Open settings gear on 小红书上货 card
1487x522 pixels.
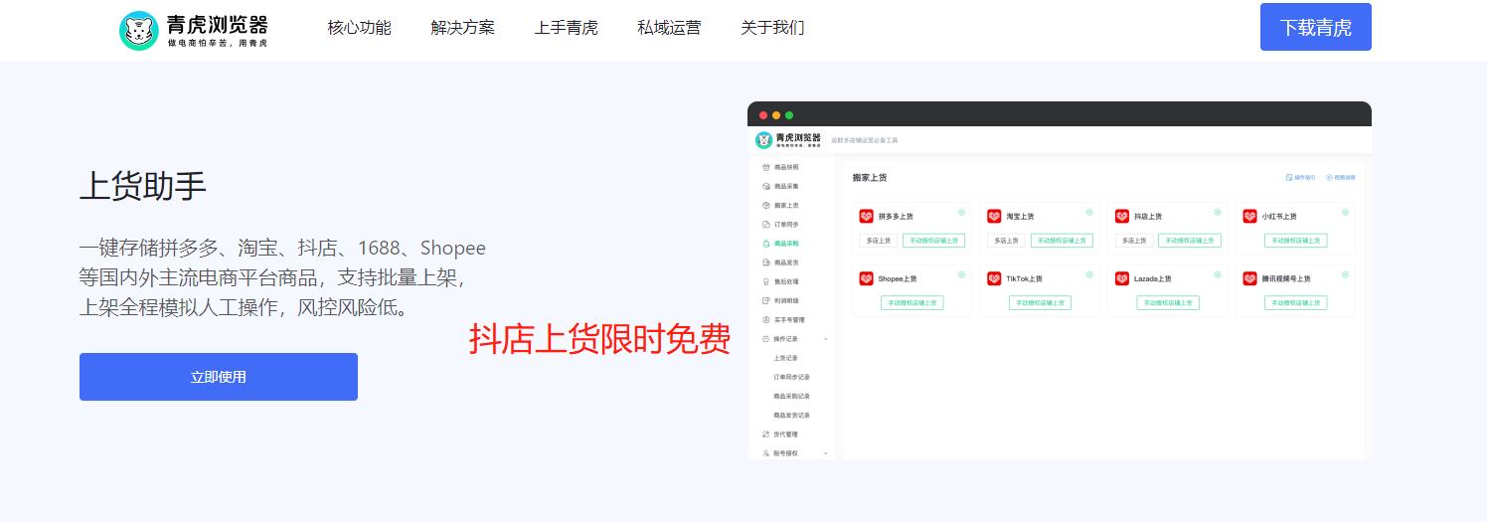coord(1346,212)
